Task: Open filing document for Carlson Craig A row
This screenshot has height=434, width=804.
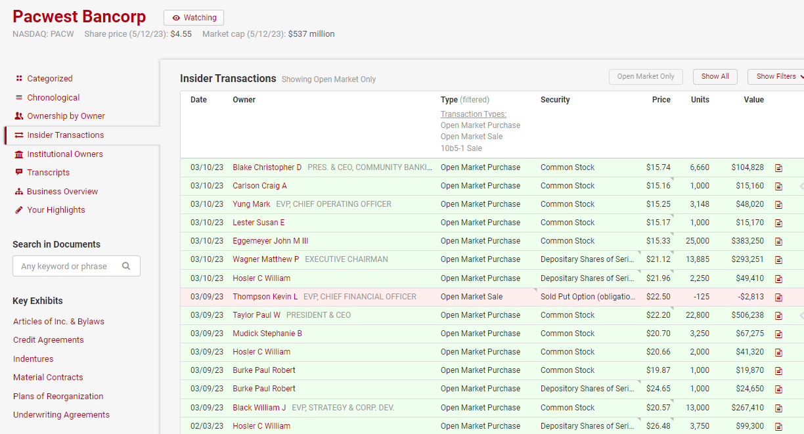Action: tap(778, 186)
